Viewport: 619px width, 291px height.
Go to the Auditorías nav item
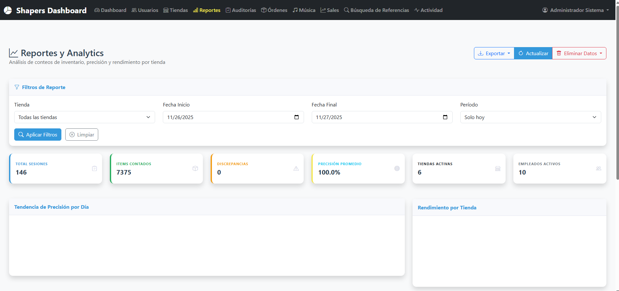(241, 10)
